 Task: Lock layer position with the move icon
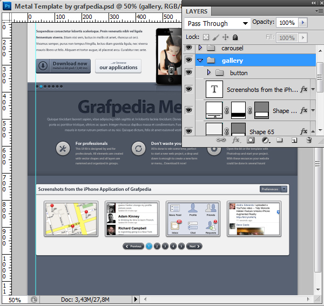click(225, 38)
